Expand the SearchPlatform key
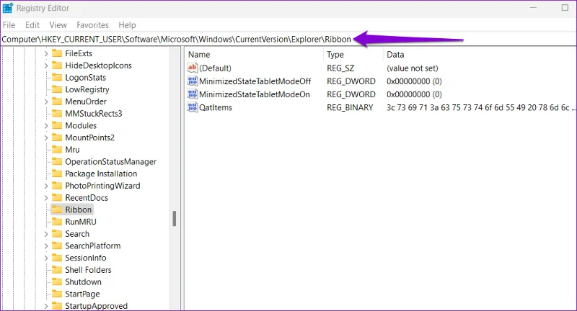The height and width of the screenshot is (311, 577). click(46, 246)
